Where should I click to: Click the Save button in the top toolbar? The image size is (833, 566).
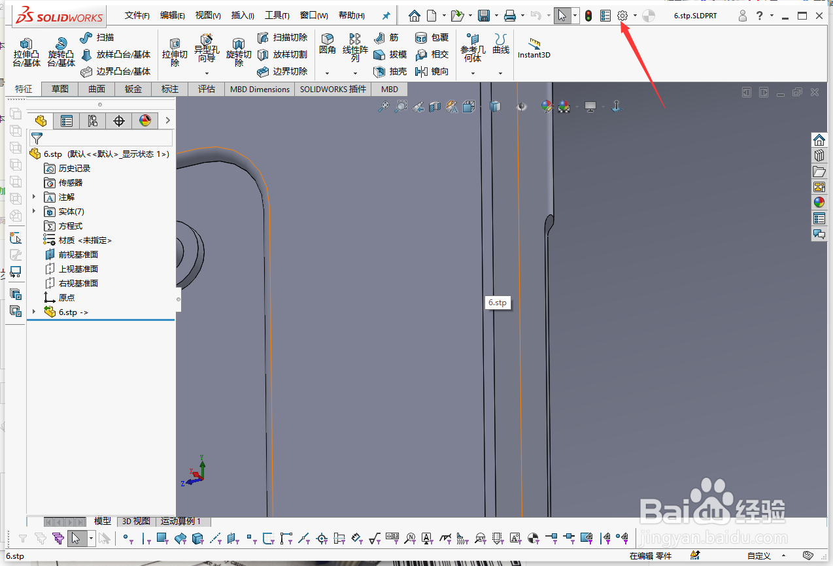(484, 16)
